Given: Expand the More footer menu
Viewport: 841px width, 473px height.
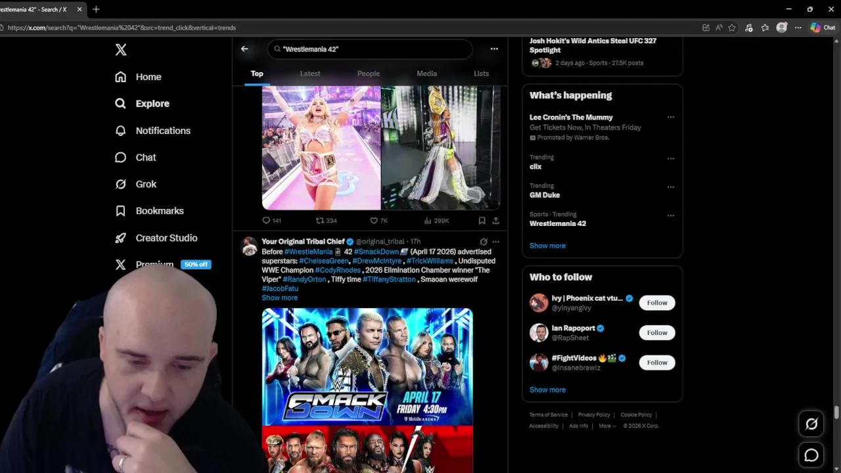Looking at the screenshot, I should pyautogui.click(x=607, y=426).
